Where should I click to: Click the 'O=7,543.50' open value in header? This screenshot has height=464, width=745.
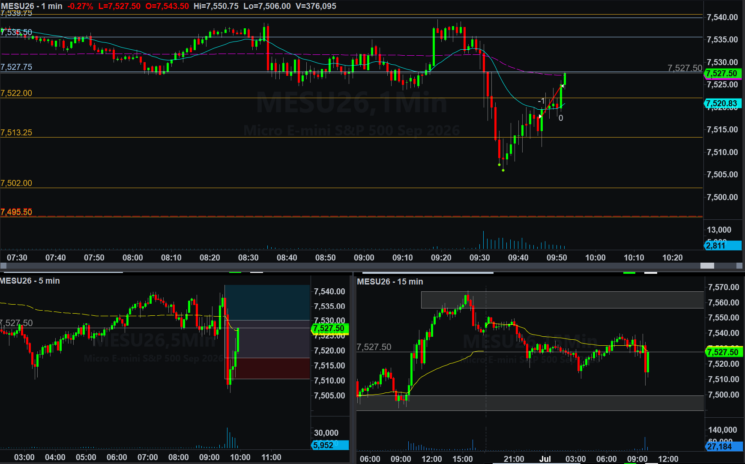167,6
